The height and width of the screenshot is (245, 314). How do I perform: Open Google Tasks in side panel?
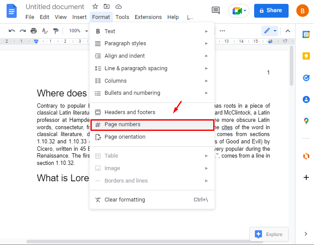[306, 78]
